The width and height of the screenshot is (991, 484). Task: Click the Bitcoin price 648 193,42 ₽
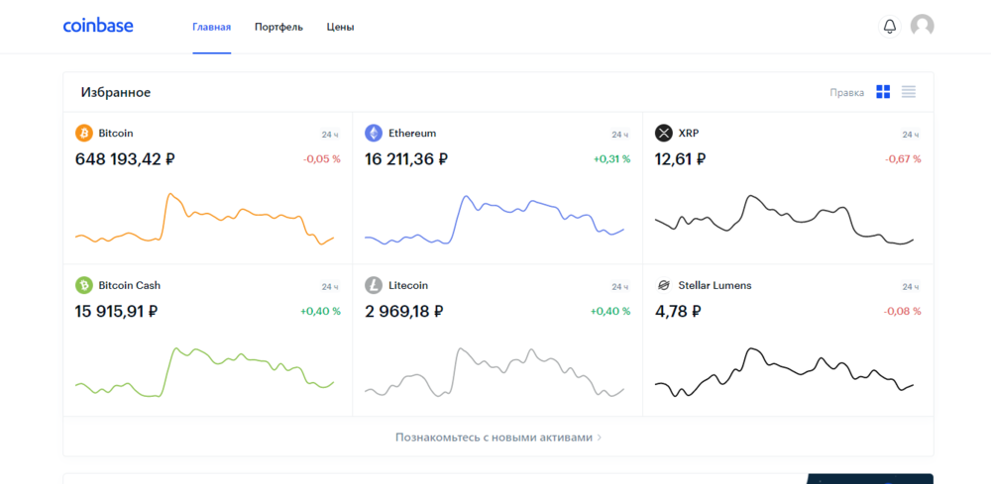click(x=125, y=159)
